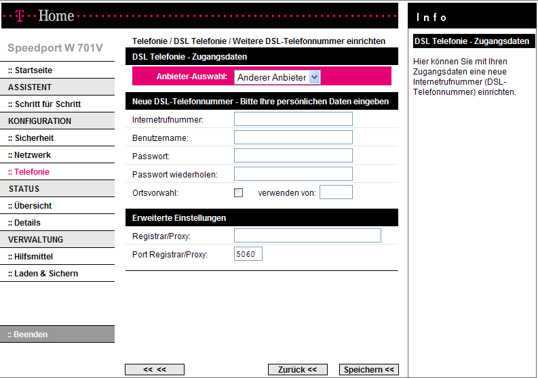
Task: Open Laden & Sichern menu item
Action: click(x=43, y=274)
